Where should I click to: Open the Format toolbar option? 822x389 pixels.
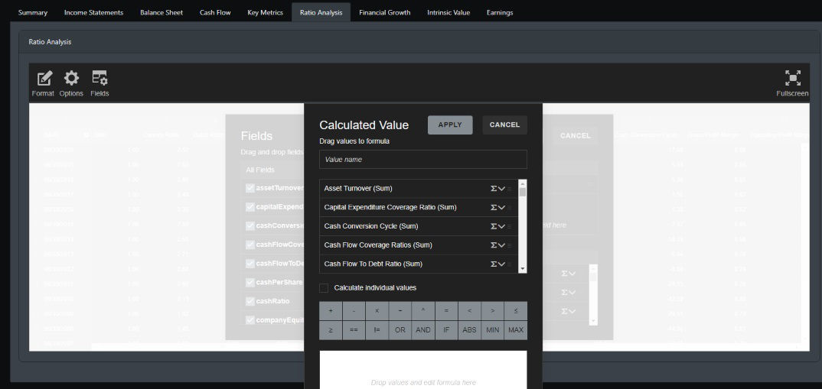(x=43, y=84)
